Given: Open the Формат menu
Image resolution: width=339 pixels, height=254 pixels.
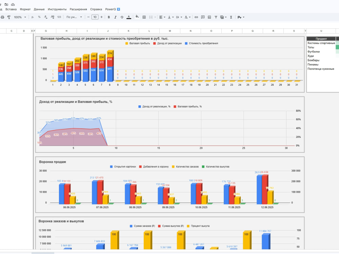Looking at the screenshot, I should click(25, 9).
